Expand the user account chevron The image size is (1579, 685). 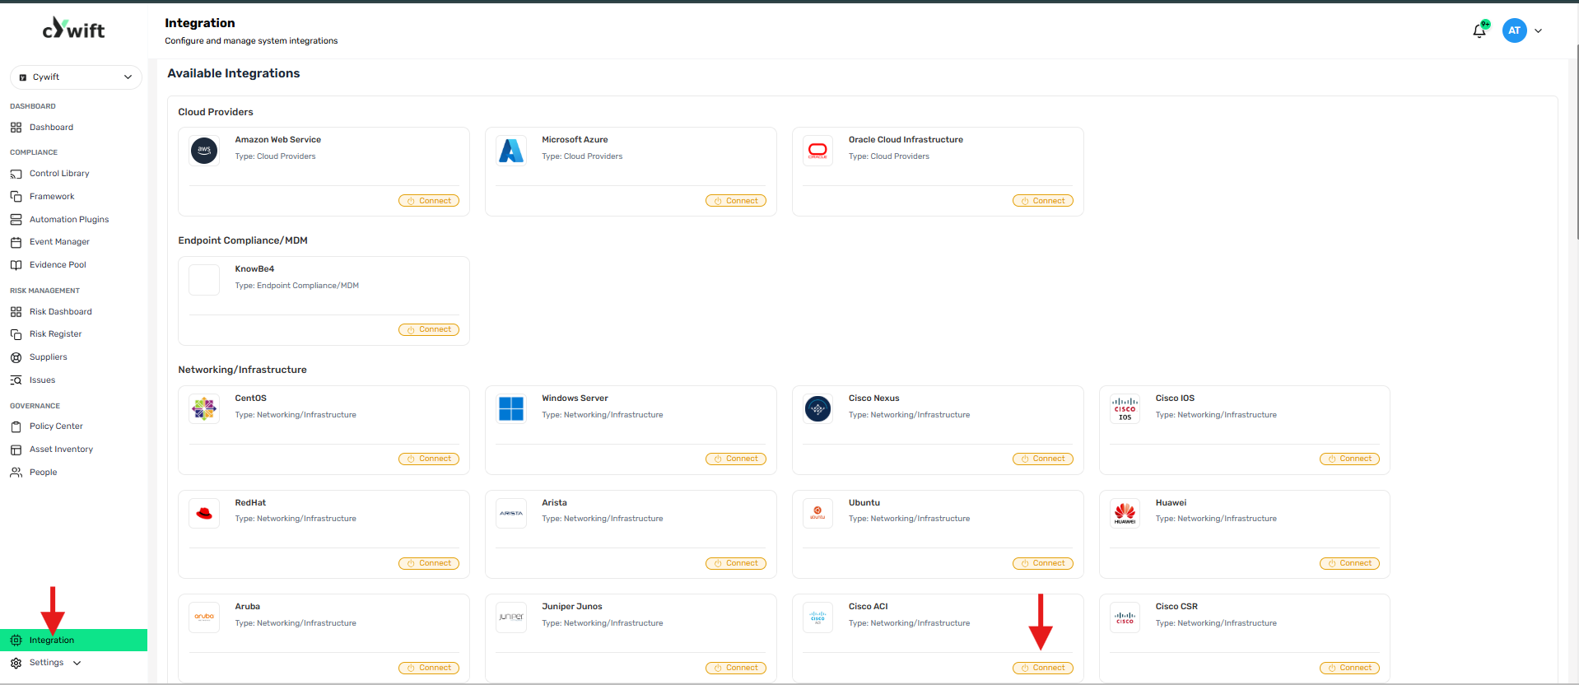point(1538,30)
